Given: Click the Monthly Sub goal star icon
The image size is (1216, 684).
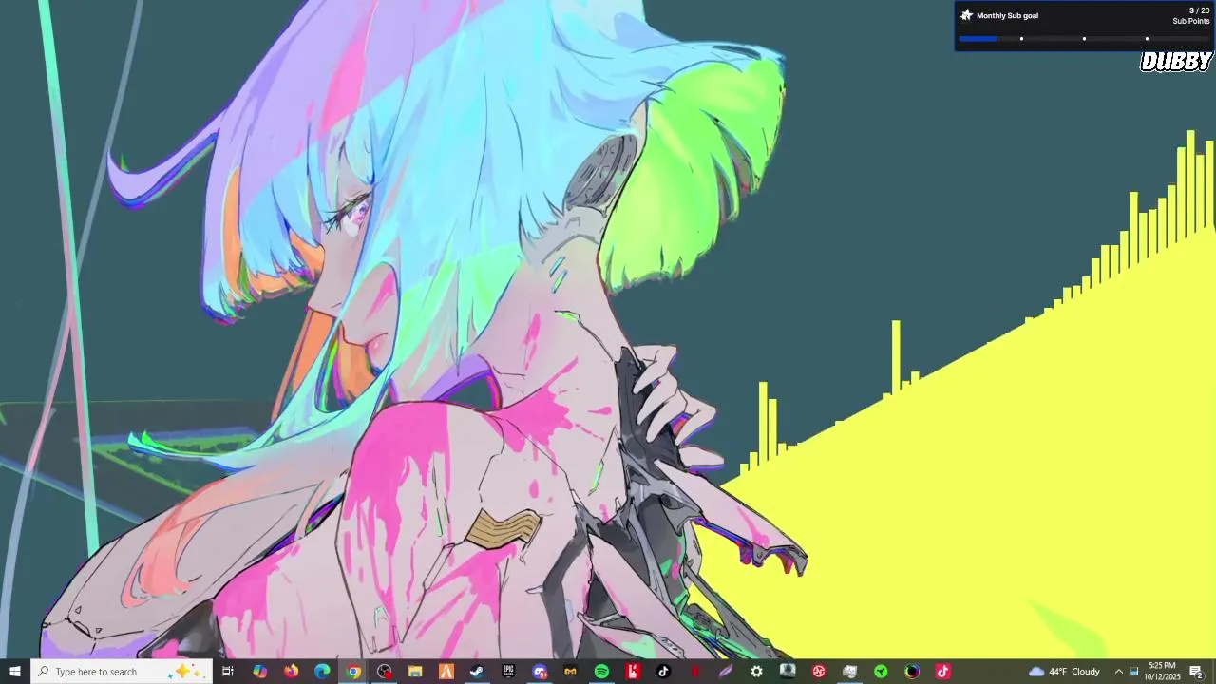Looking at the screenshot, I should pyautogui.click(x=966, y=15).
